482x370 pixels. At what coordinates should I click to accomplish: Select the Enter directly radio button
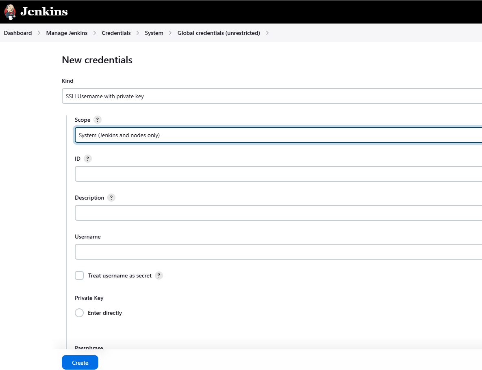(79, 313)
